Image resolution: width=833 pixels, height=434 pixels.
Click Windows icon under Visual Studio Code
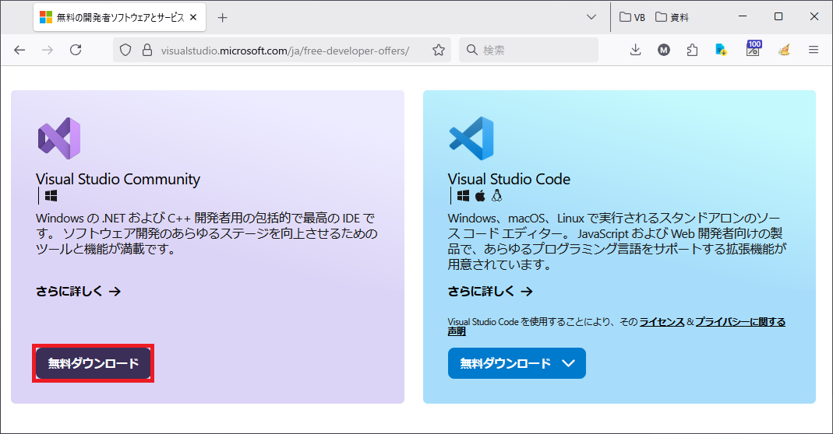pos(463,196)
